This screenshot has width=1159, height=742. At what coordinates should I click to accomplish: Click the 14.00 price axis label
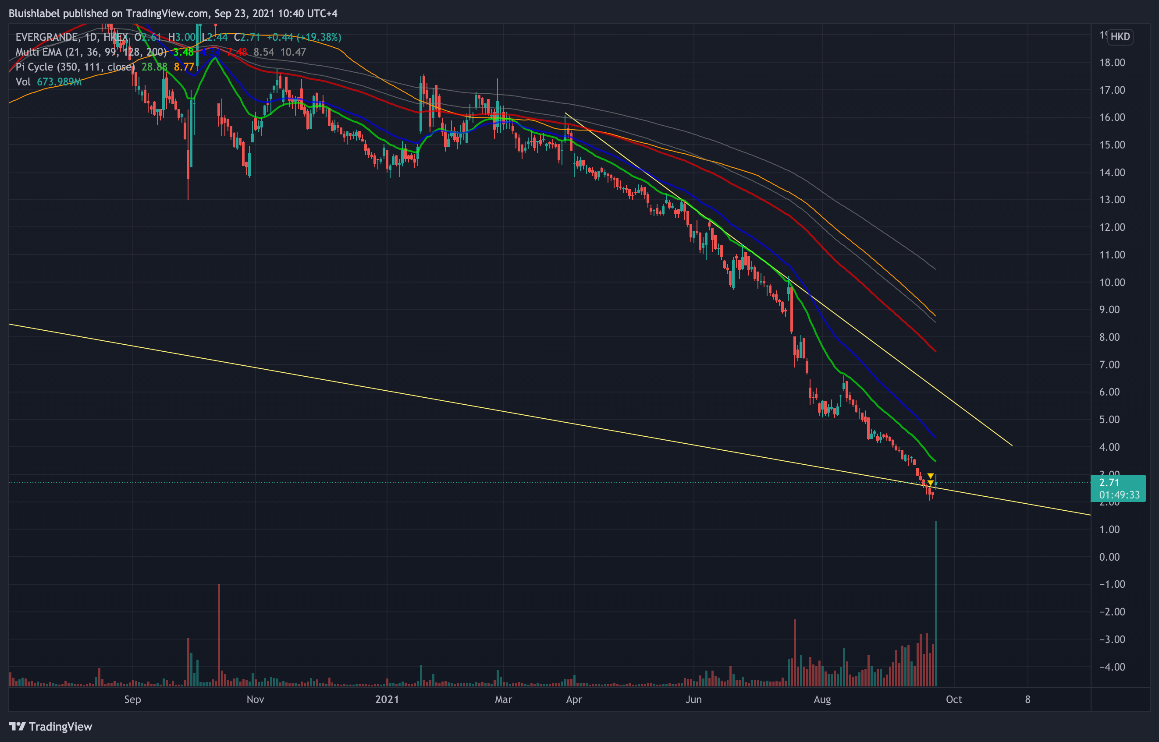pyautogui.click(x=1112, y=173)
